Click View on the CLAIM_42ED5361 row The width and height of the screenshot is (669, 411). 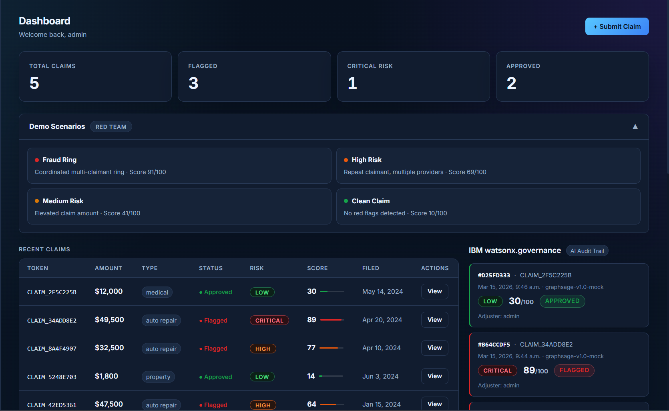[434, 404]
